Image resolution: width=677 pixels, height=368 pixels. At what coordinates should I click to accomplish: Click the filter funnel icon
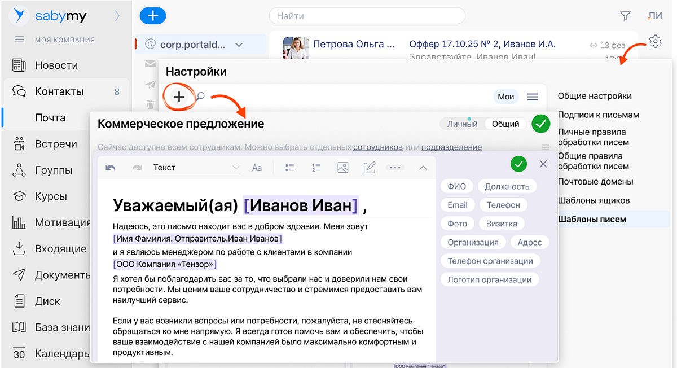click(625, 16)
